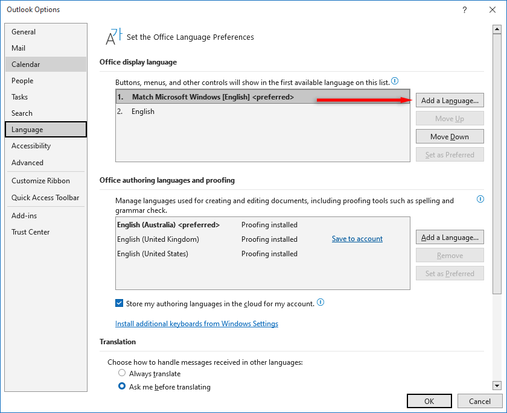Open the Trust Center category
Image resolution: width=507 pixels, height=413 pixels.
tap(31, 232)
